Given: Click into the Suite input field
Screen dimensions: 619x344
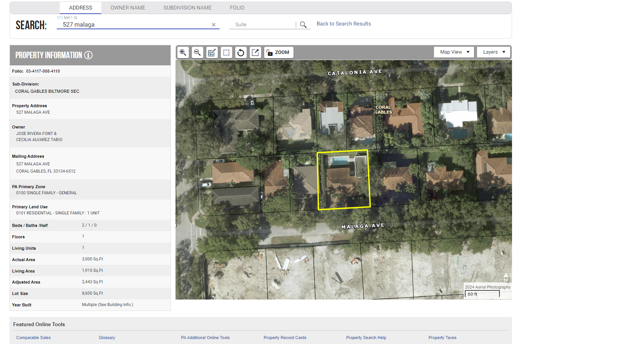Looking at the screenshot, I should click(x=263, y=25).
